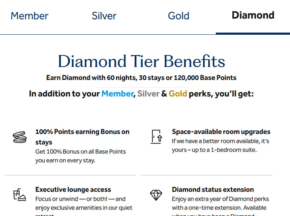Click the Diamond Tier Benefits heading

pyautogui.click(x=141, y=61)
